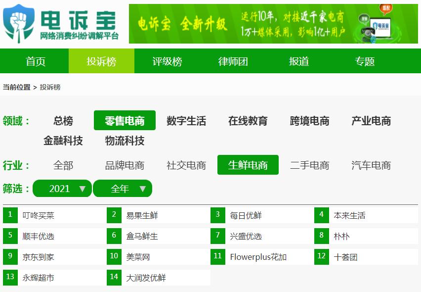Click the 电诉宝 fist shield logo

pyautogui.click(x=18, y=23)
